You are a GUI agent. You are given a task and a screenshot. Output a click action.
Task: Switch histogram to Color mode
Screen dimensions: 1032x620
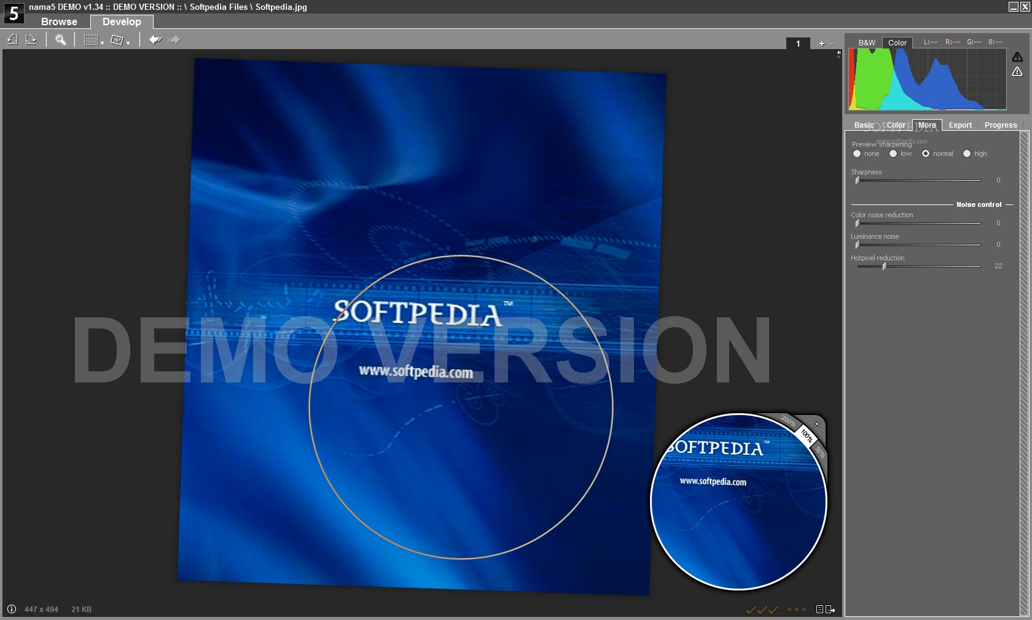(x=897, y=42)
